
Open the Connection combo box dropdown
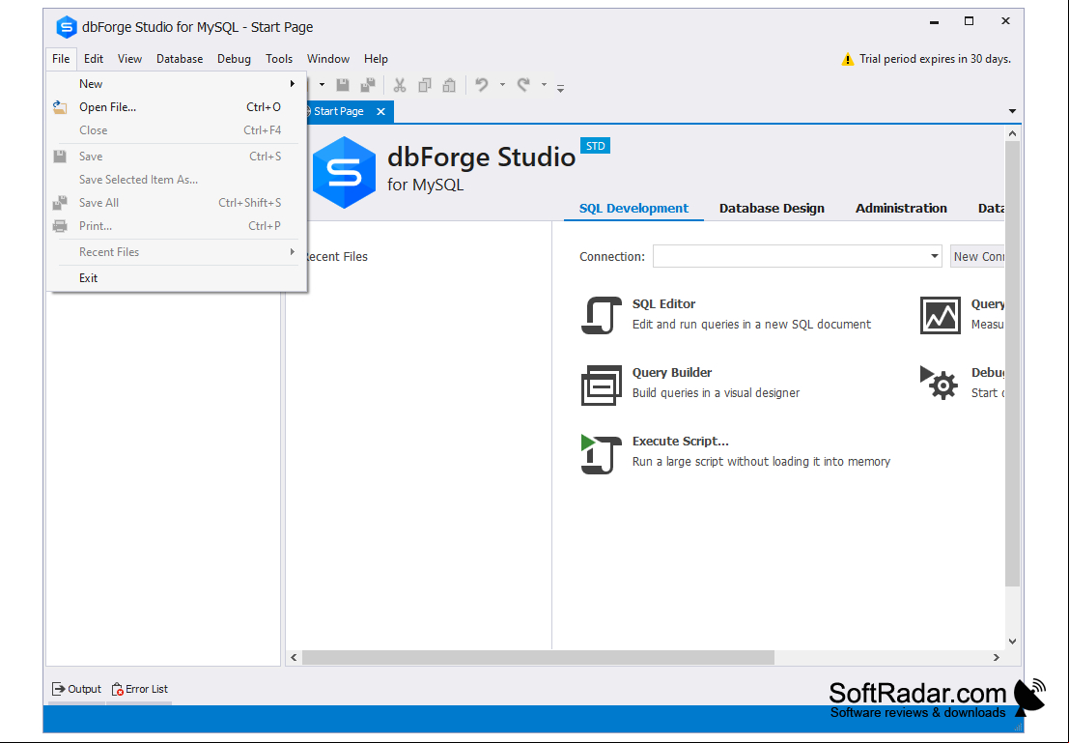(x=934, y=257)
